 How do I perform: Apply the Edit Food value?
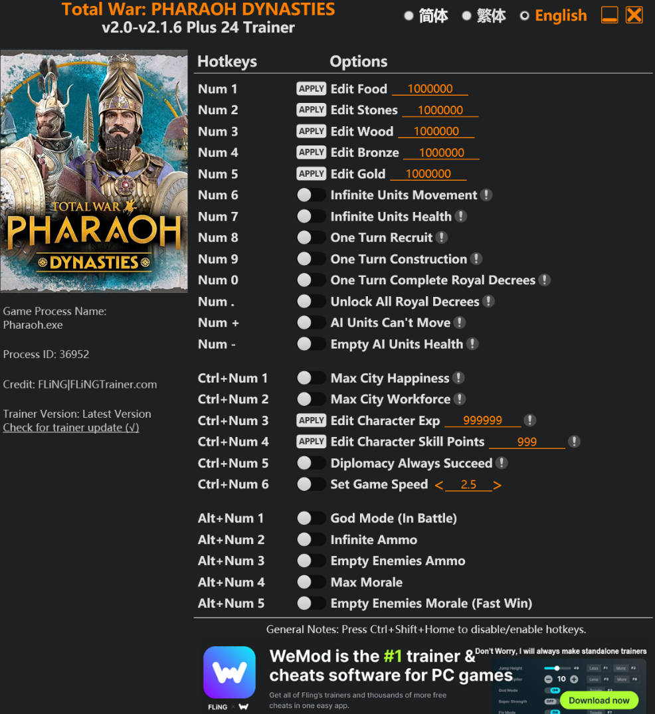click(x=311, y=88)
